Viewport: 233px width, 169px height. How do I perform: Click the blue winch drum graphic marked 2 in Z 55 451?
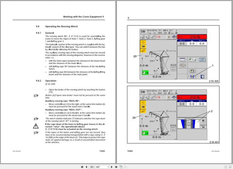189,124
